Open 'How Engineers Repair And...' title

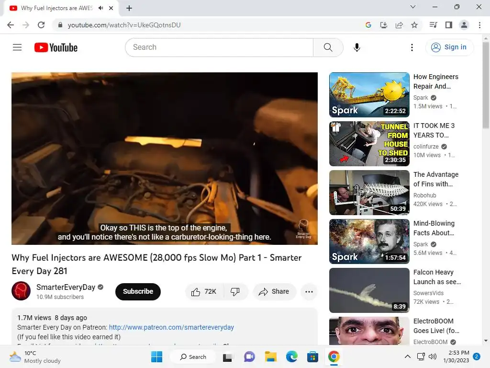436,81
